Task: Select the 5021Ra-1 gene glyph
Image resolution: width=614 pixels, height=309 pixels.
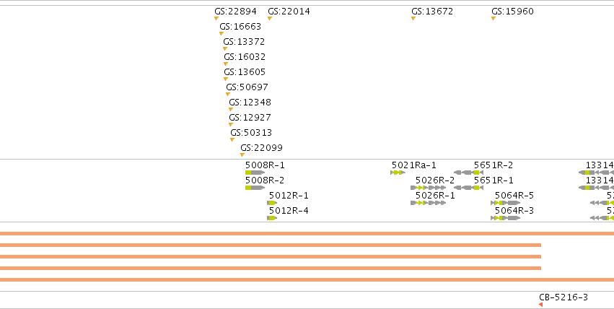Action: pyautogui.click(x=398, y=173)
